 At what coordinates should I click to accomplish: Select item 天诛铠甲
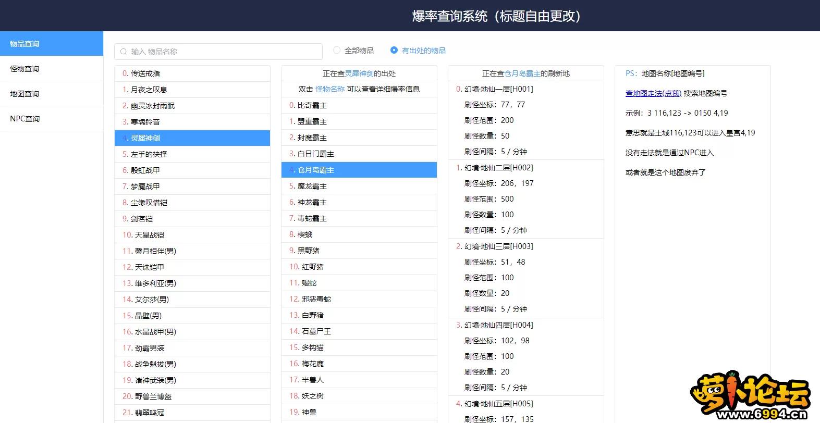pos(192,267)
